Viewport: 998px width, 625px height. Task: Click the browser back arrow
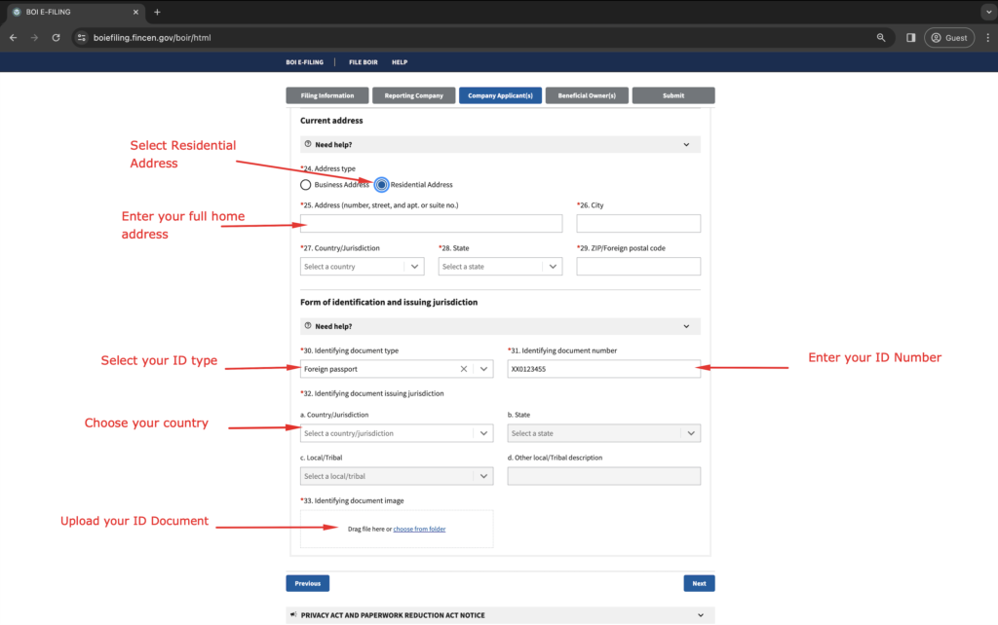click(x=14, y=38)
